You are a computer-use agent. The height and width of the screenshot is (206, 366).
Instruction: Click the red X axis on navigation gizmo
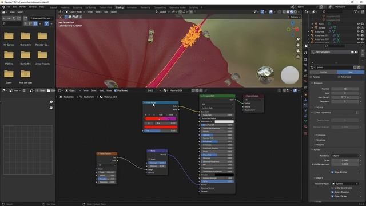[297, 29]
